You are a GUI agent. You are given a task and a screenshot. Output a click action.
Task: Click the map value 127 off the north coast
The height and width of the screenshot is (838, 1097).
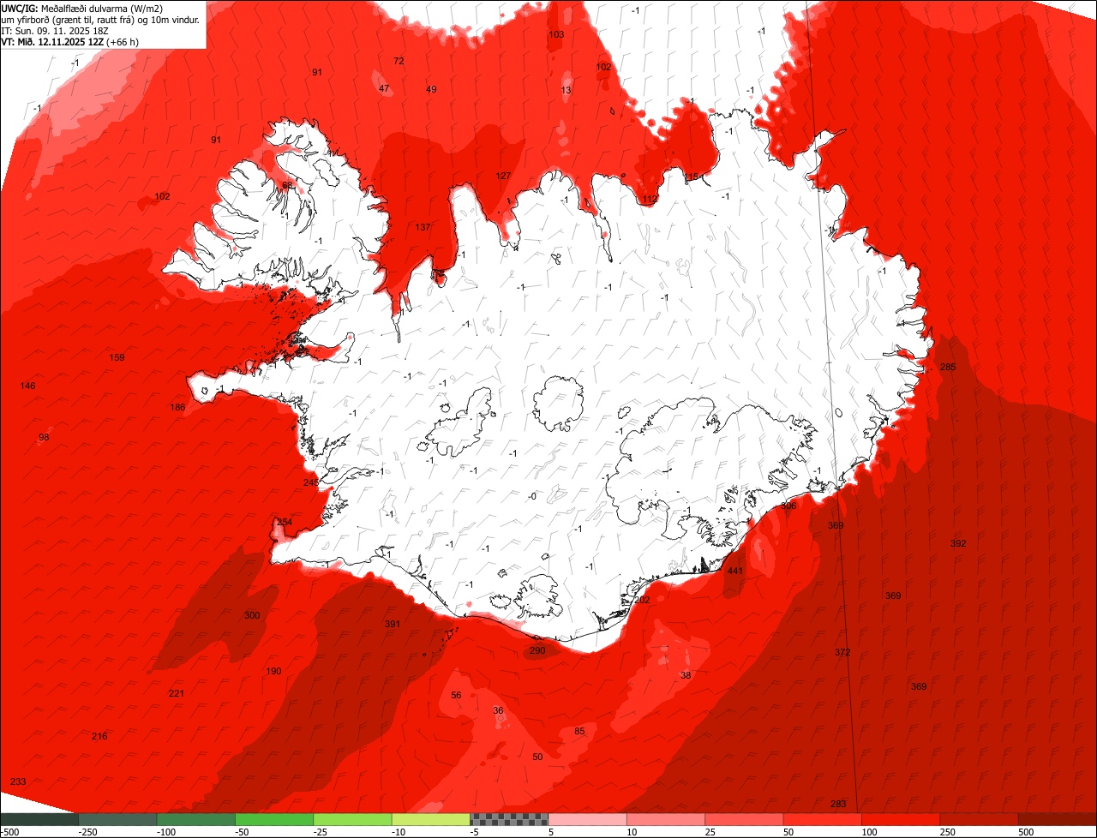click(503, 176)
